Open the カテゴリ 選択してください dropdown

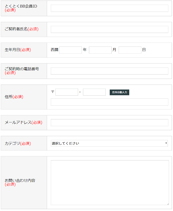pos(109,143)
